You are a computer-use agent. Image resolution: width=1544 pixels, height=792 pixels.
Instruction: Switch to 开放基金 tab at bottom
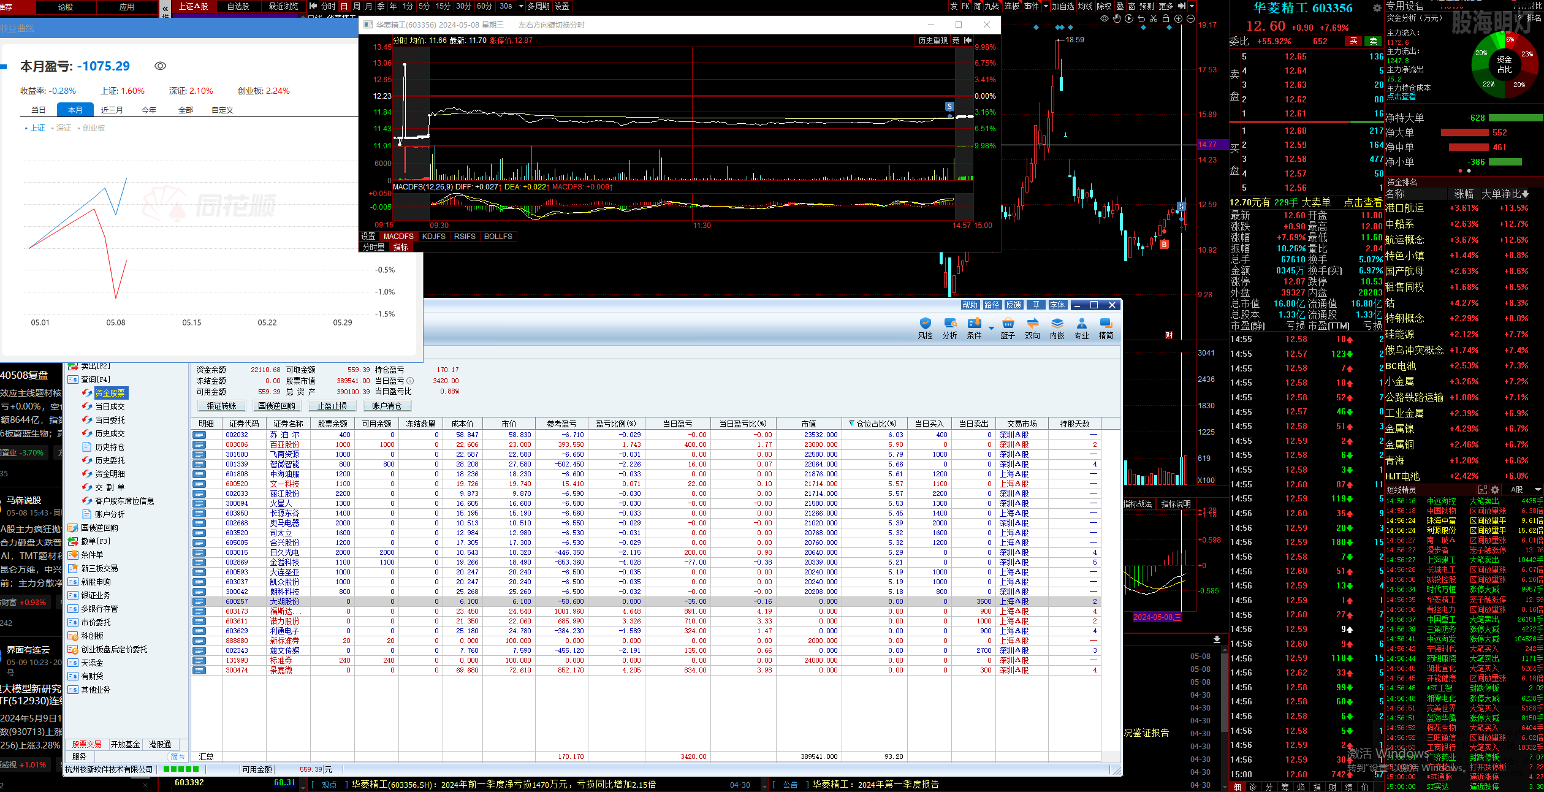coord(126,744)
